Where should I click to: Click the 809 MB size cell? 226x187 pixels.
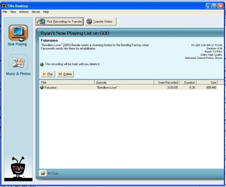click(x=211, y=88)
